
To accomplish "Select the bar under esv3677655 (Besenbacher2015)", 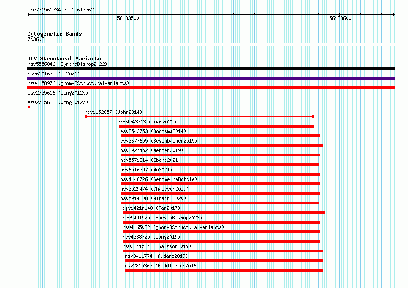I will click(x=221, y=145).
